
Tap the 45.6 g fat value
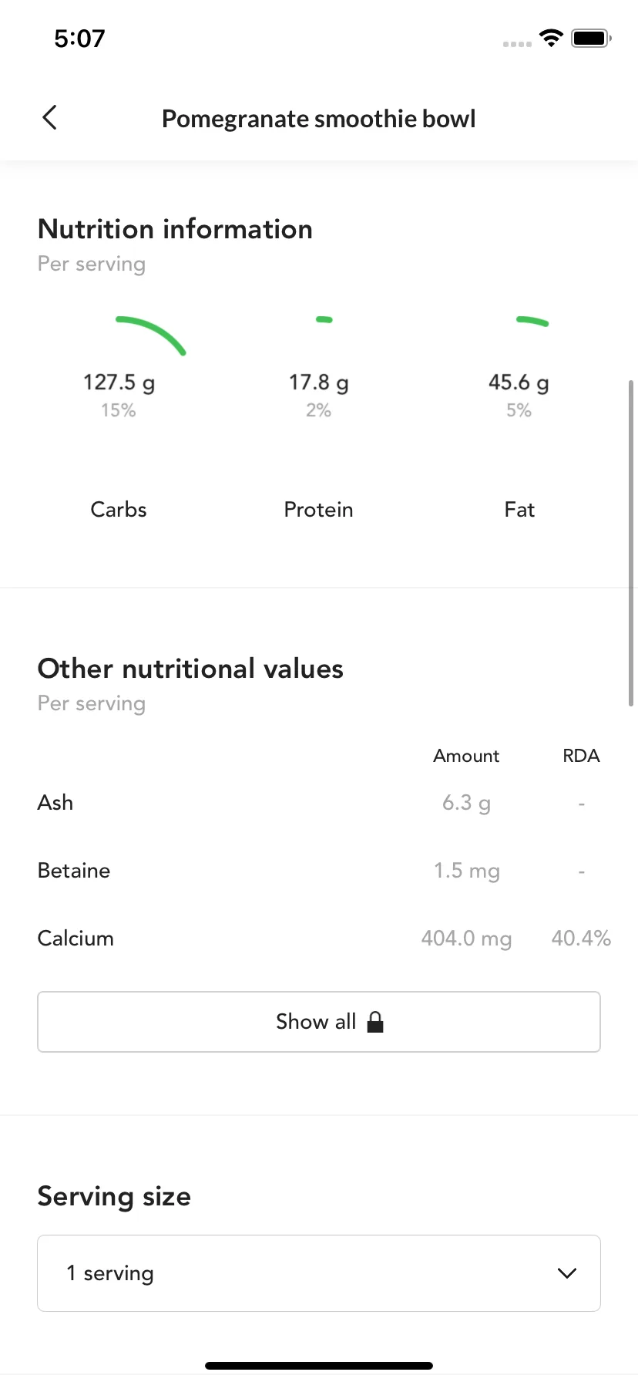pos(519,383)
